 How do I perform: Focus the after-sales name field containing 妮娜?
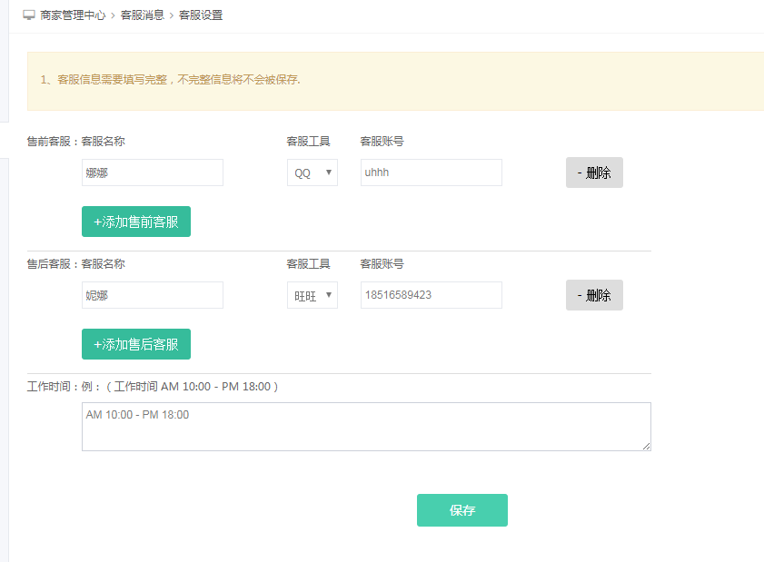[152, 295]
